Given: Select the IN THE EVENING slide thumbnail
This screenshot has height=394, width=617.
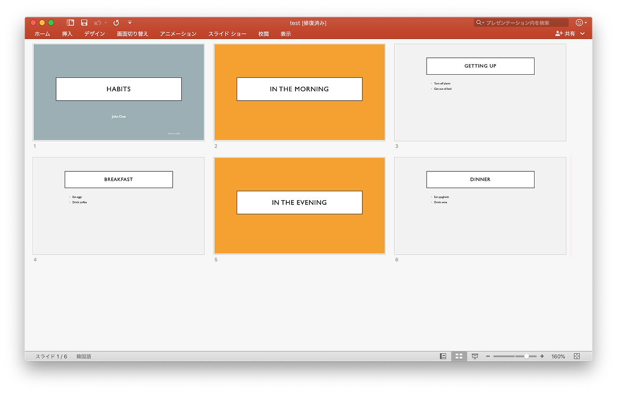Looking at the screenshot, I should tap(299, 205).
